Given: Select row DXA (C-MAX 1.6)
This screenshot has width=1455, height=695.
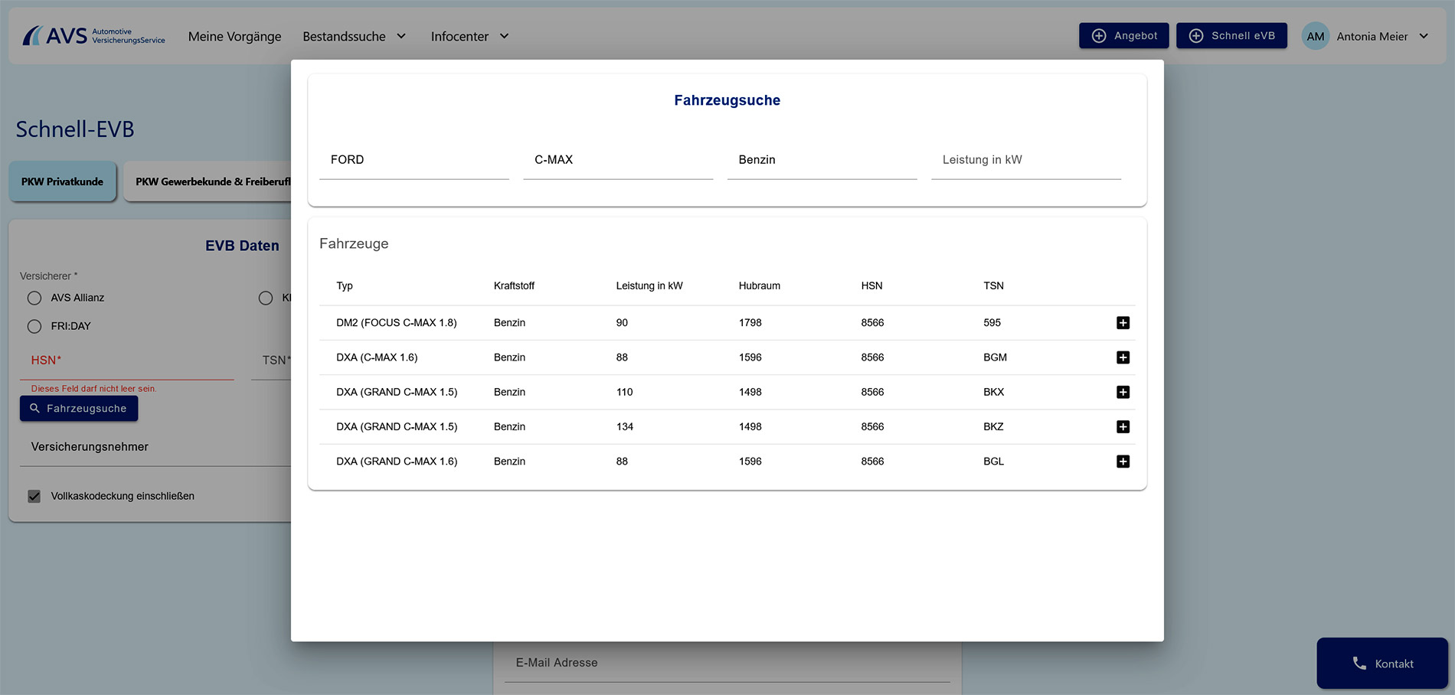Looking at the screenshot, I should pos(727,357).
